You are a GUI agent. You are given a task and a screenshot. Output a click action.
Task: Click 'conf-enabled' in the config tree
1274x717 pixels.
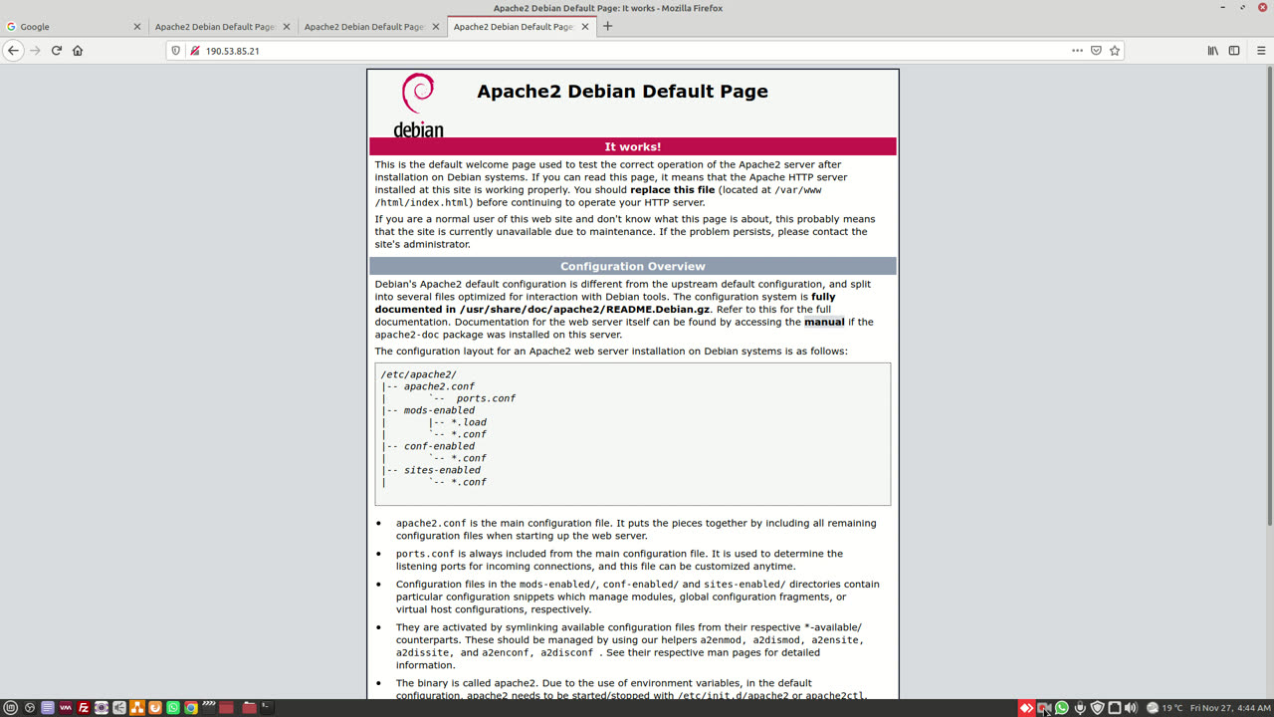tap(439, 446)
